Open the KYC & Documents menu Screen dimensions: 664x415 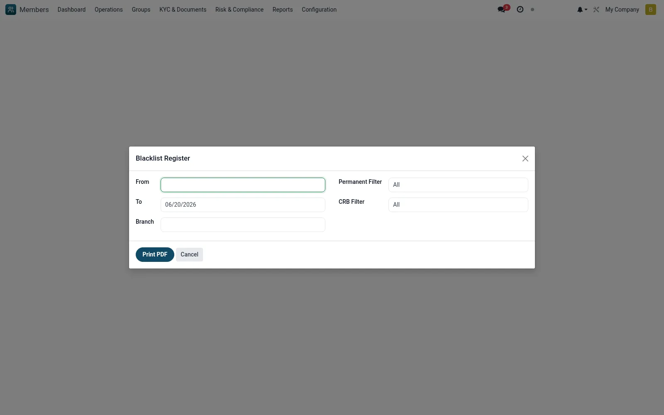click(183, 10)
